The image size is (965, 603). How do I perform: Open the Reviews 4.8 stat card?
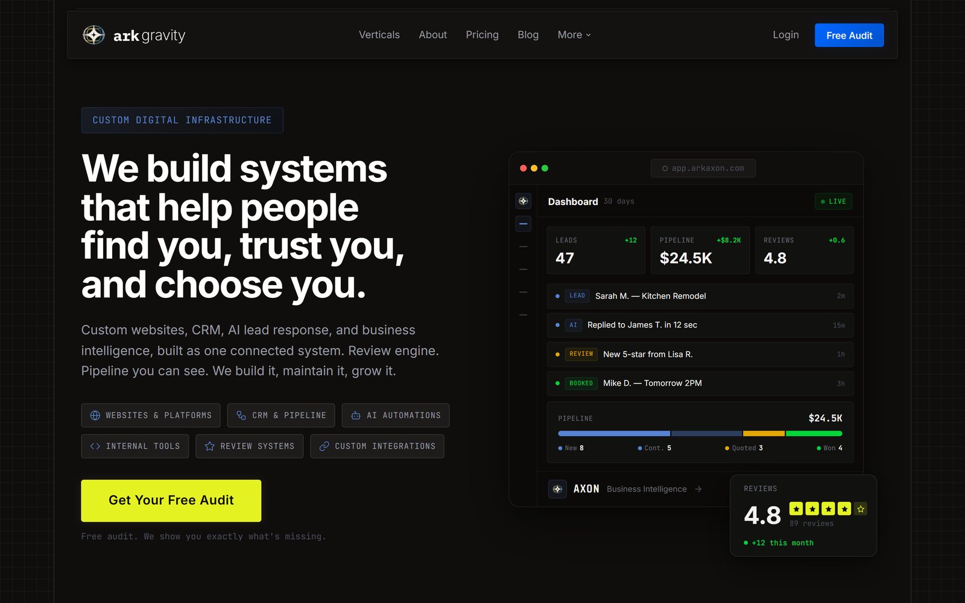coord(804,250)
